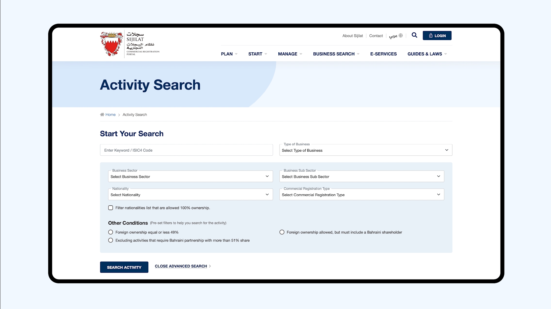551x309 pixels.
Task: Click CLOSE ADVANCED SEARCH link
Action: [181, 266]
